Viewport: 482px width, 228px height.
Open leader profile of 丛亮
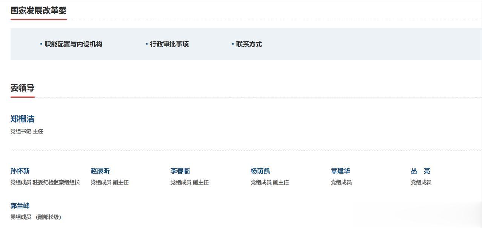421,171
